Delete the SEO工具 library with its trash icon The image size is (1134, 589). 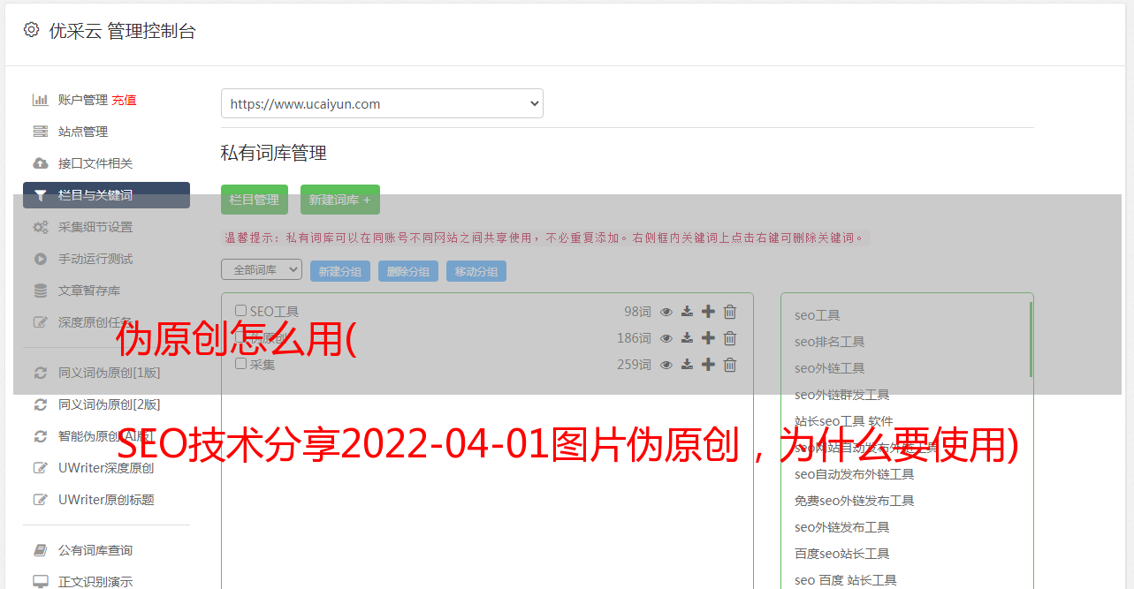(x=730, y=312)
